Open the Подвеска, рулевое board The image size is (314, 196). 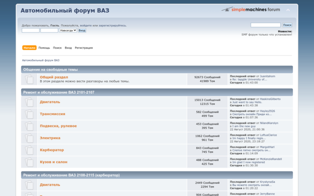[x=58, y=126]
